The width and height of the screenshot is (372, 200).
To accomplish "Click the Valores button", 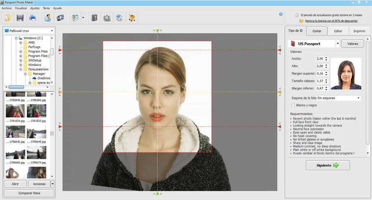I will (353, 44).
